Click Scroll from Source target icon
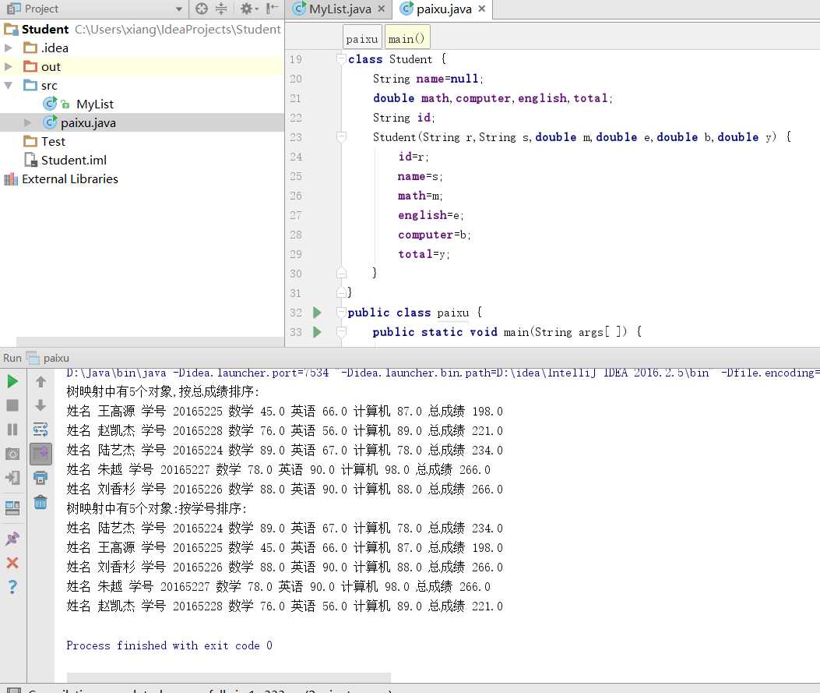Image resolution: width=820 pixels, height=693 pixels. click(202, 9)
